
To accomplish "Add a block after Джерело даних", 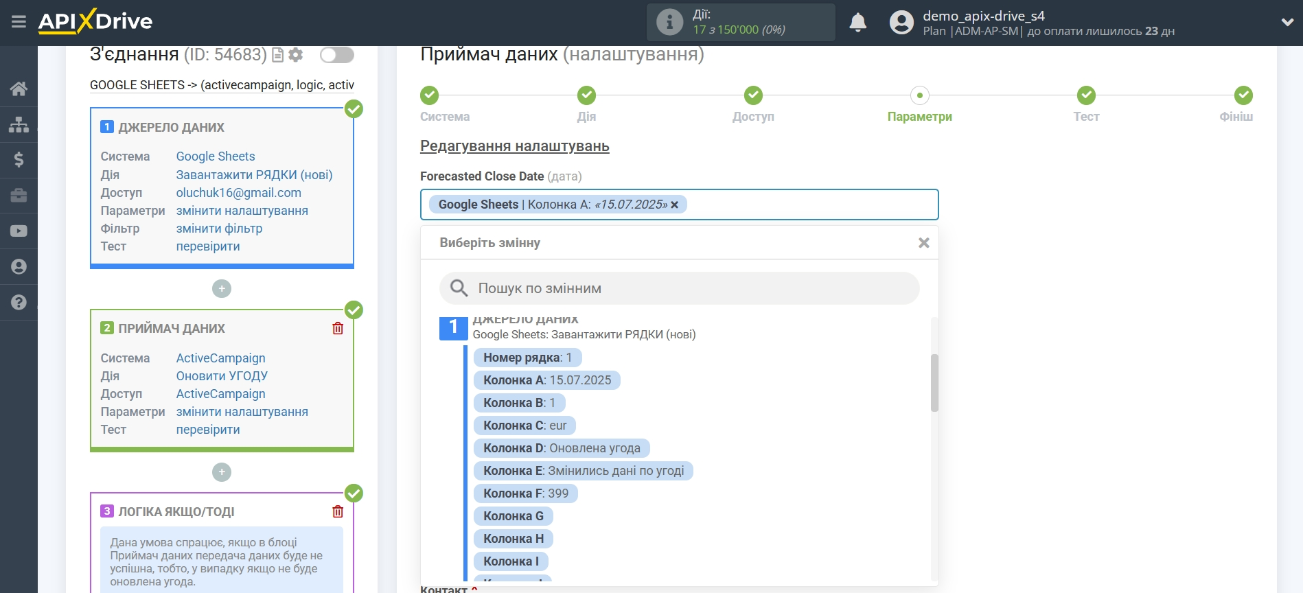I will [222, 289].
